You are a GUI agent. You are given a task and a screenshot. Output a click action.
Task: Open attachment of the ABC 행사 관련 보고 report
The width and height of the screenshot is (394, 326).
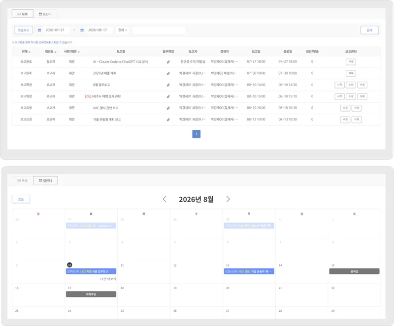click(x=168, y=108)
